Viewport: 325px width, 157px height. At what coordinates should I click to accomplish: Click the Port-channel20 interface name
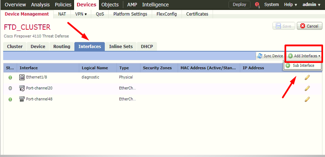39,88
